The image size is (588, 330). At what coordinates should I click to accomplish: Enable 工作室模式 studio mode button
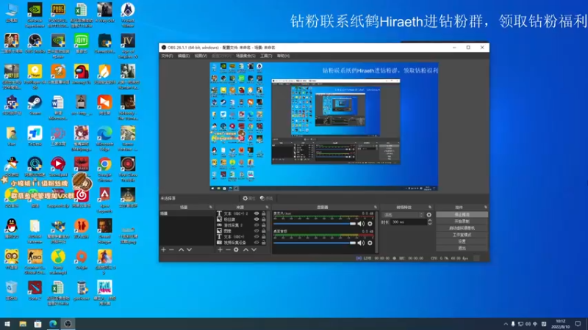[x=462, y=235]
